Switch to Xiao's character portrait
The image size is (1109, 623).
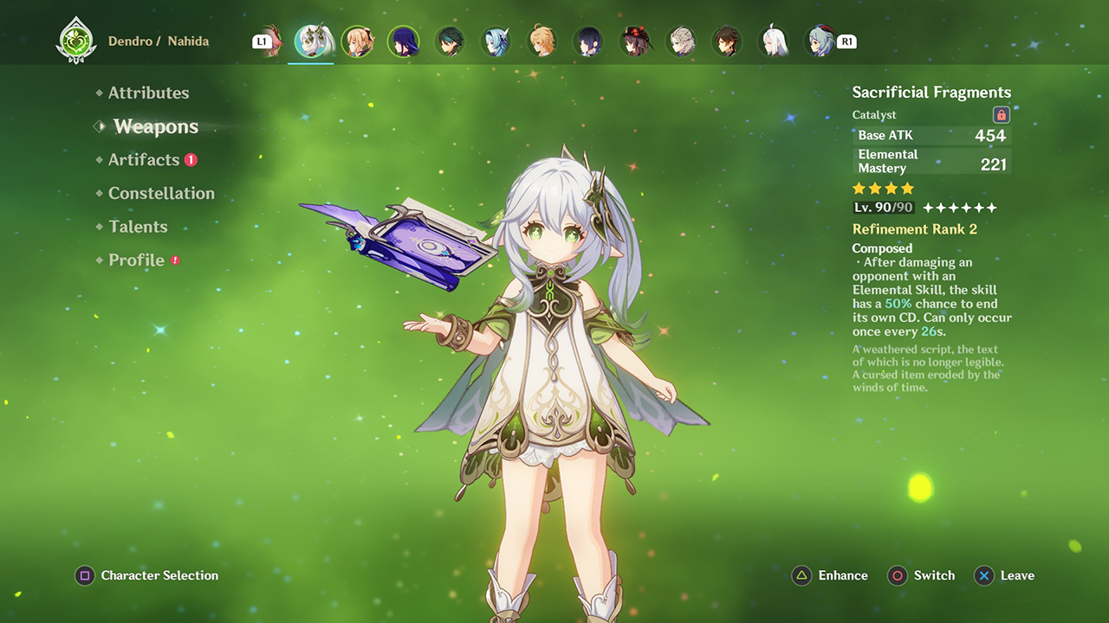pyautogui.click(x=450, y=42)
